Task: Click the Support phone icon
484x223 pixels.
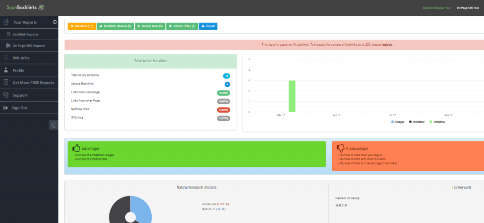Action: click(6, 95)
